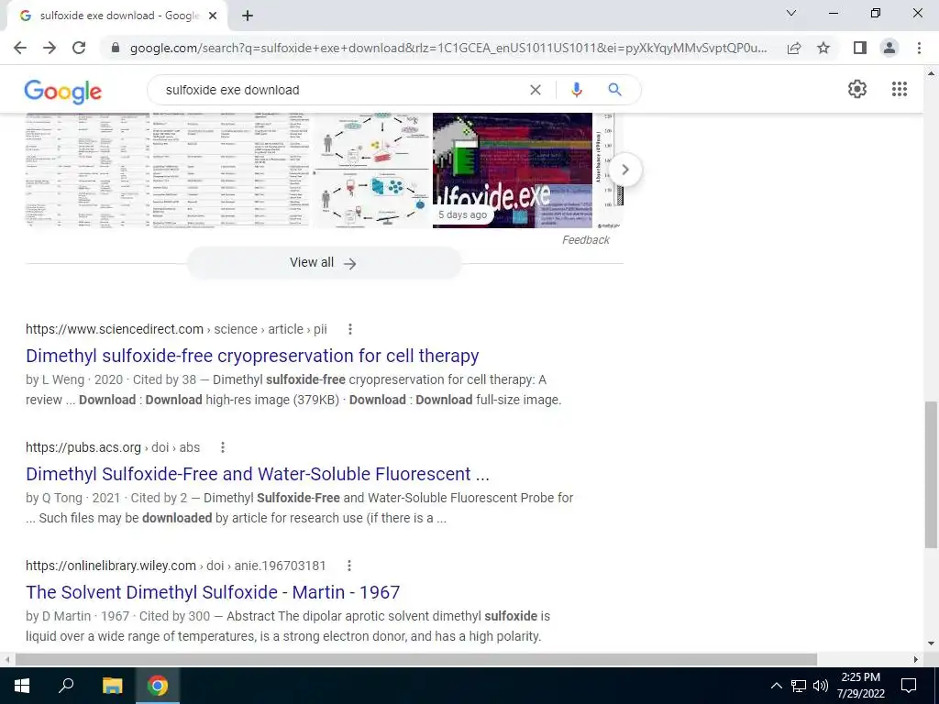Open The Solvent Dimethyl Sulfoxide - Martin result

click(x=213, y=592)
